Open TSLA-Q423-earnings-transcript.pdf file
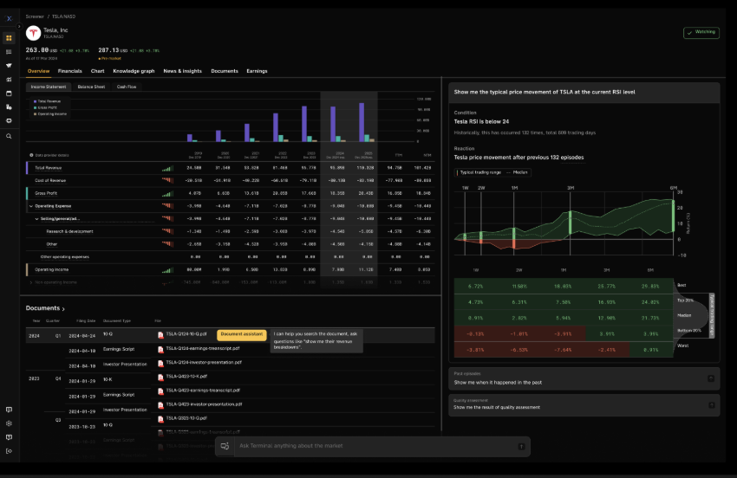This screenshot has height=478, width=737. (203, 391)
